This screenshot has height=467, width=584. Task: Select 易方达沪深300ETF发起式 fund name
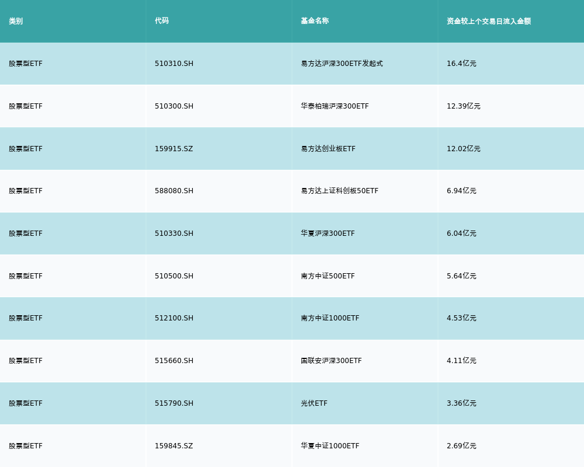[342, 64]
